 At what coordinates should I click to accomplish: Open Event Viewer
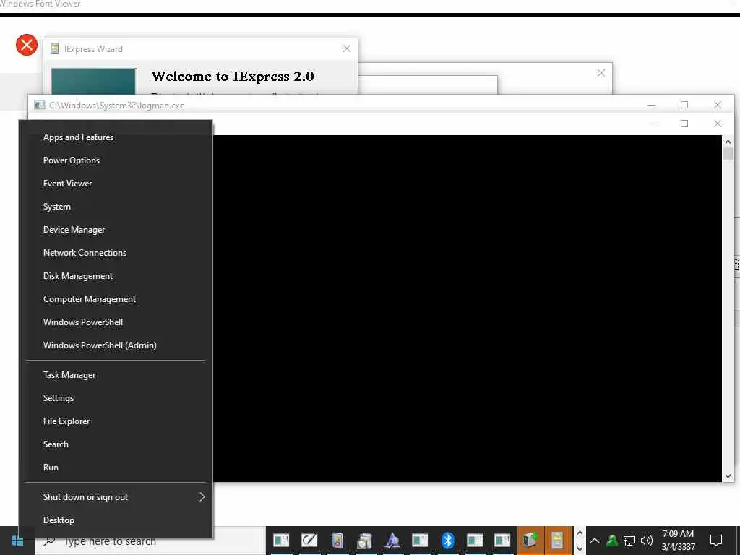[116, 184]
